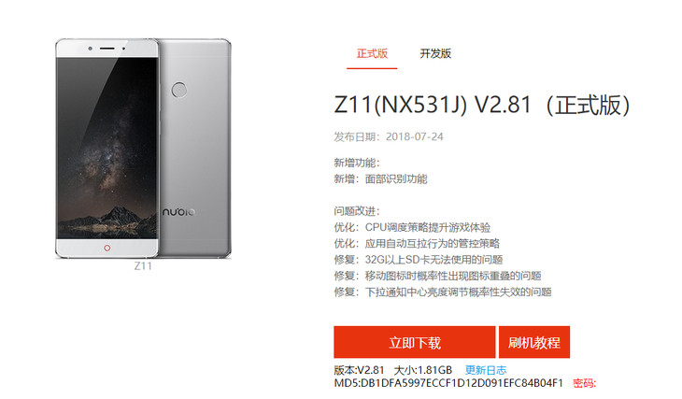Click the nubia logo on the phone back
The image size is (682, 399).
click(x=178, y=212)
